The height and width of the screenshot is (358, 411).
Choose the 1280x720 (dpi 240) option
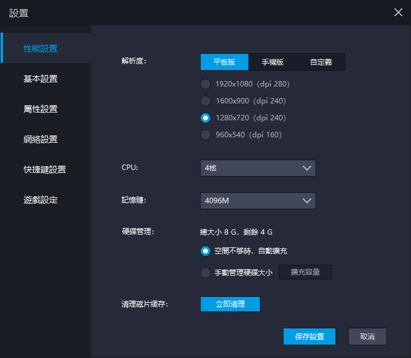pyautogui.click(x=205, y=118)
